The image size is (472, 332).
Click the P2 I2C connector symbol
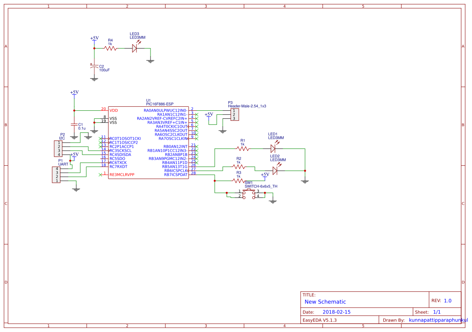click(57, 149)
